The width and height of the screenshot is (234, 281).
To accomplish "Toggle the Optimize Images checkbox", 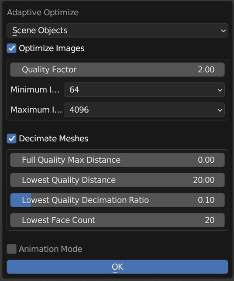I will (12, 48).
